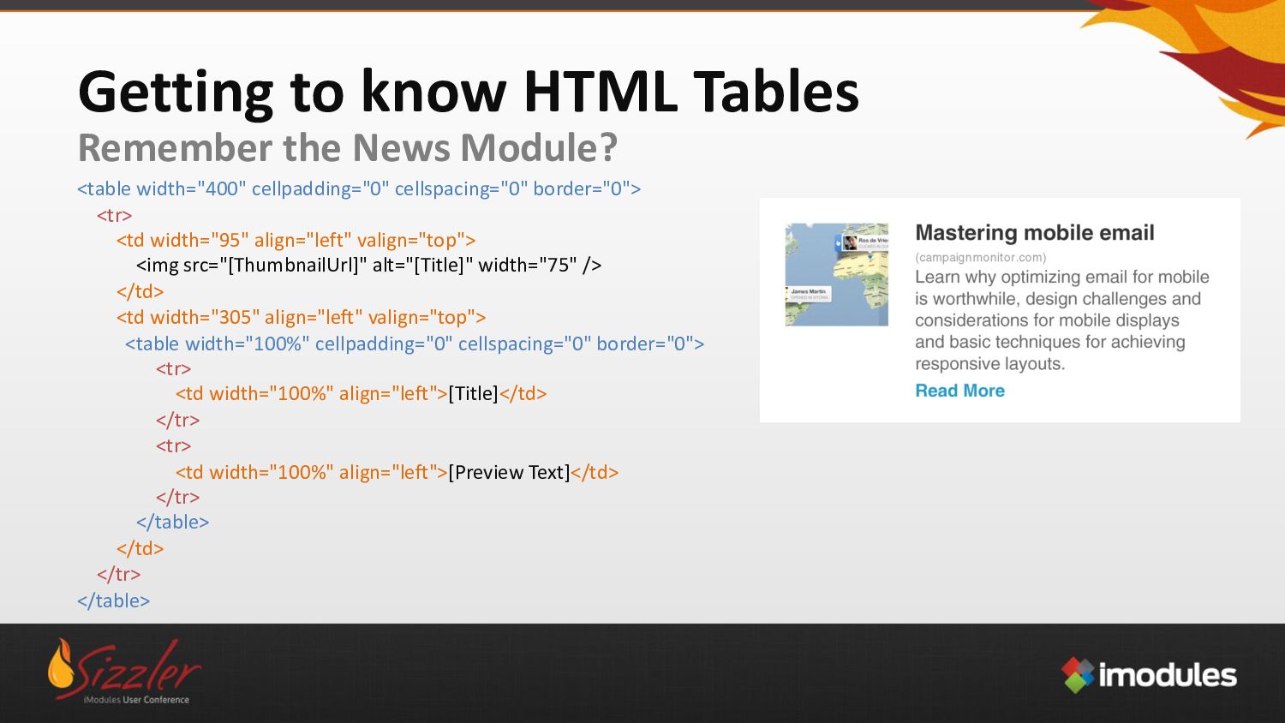Select the slide title Getting to know HTML Tables
The width and height of the screenshot is (1285, 723).
469,92
